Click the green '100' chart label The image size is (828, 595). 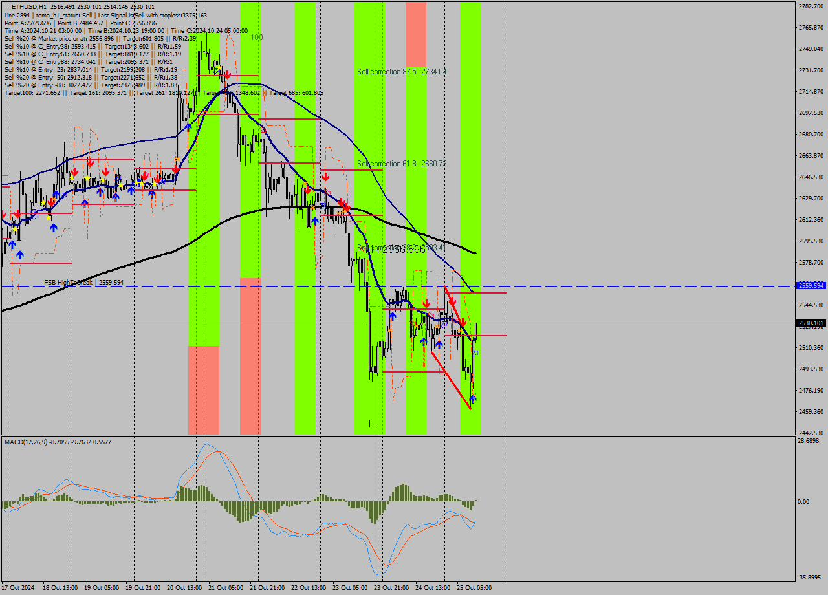point(257,38)
